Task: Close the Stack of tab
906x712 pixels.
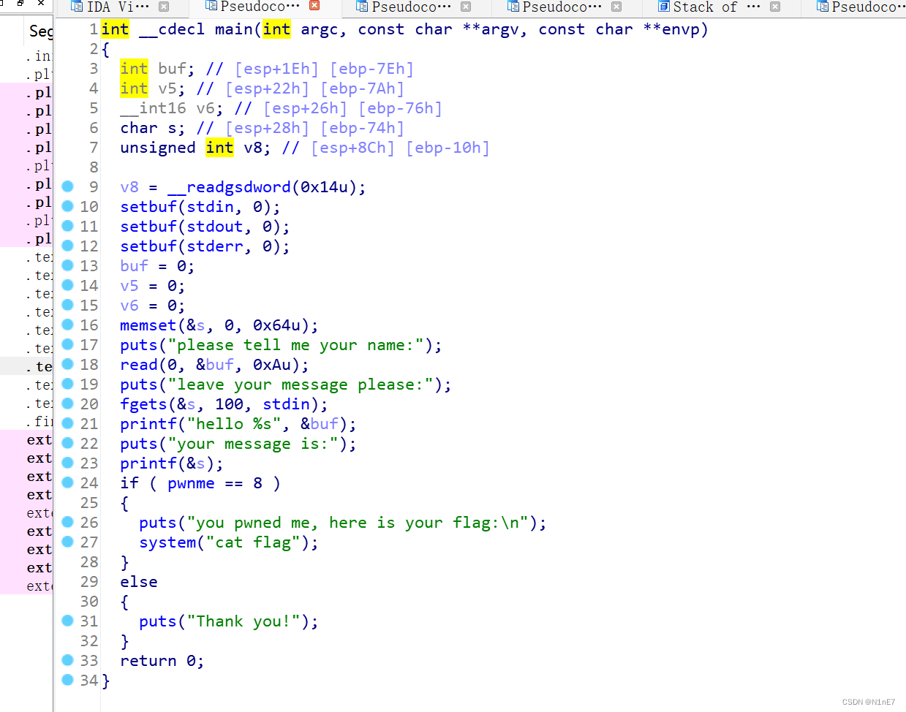Action: pos(775,7)
